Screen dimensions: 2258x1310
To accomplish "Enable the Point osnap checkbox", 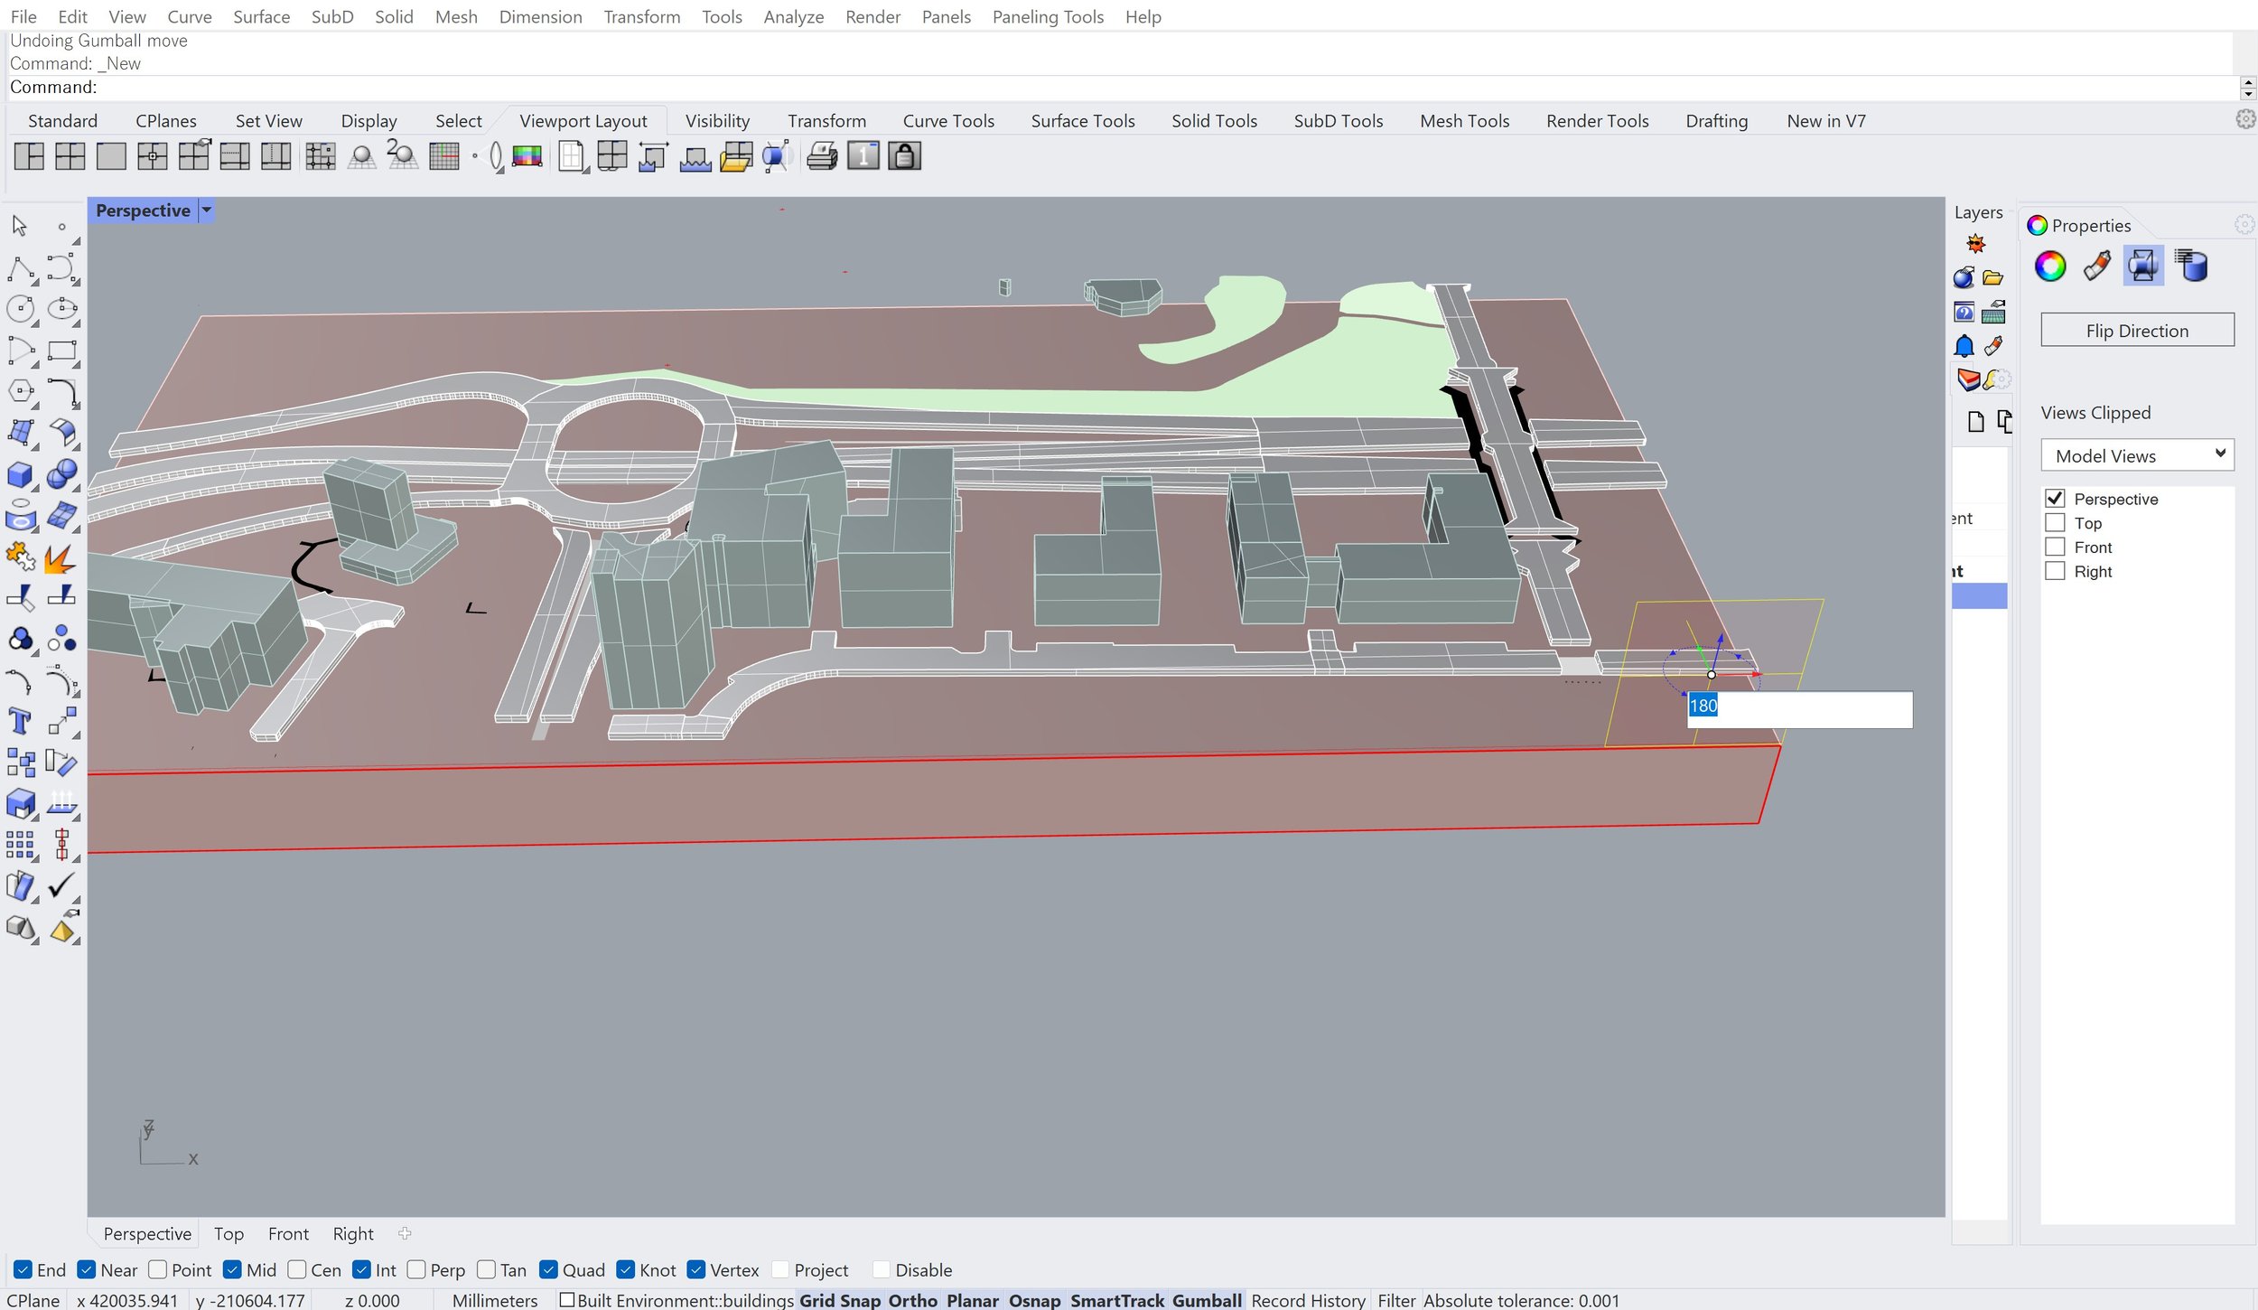I will pos(157,1269).
